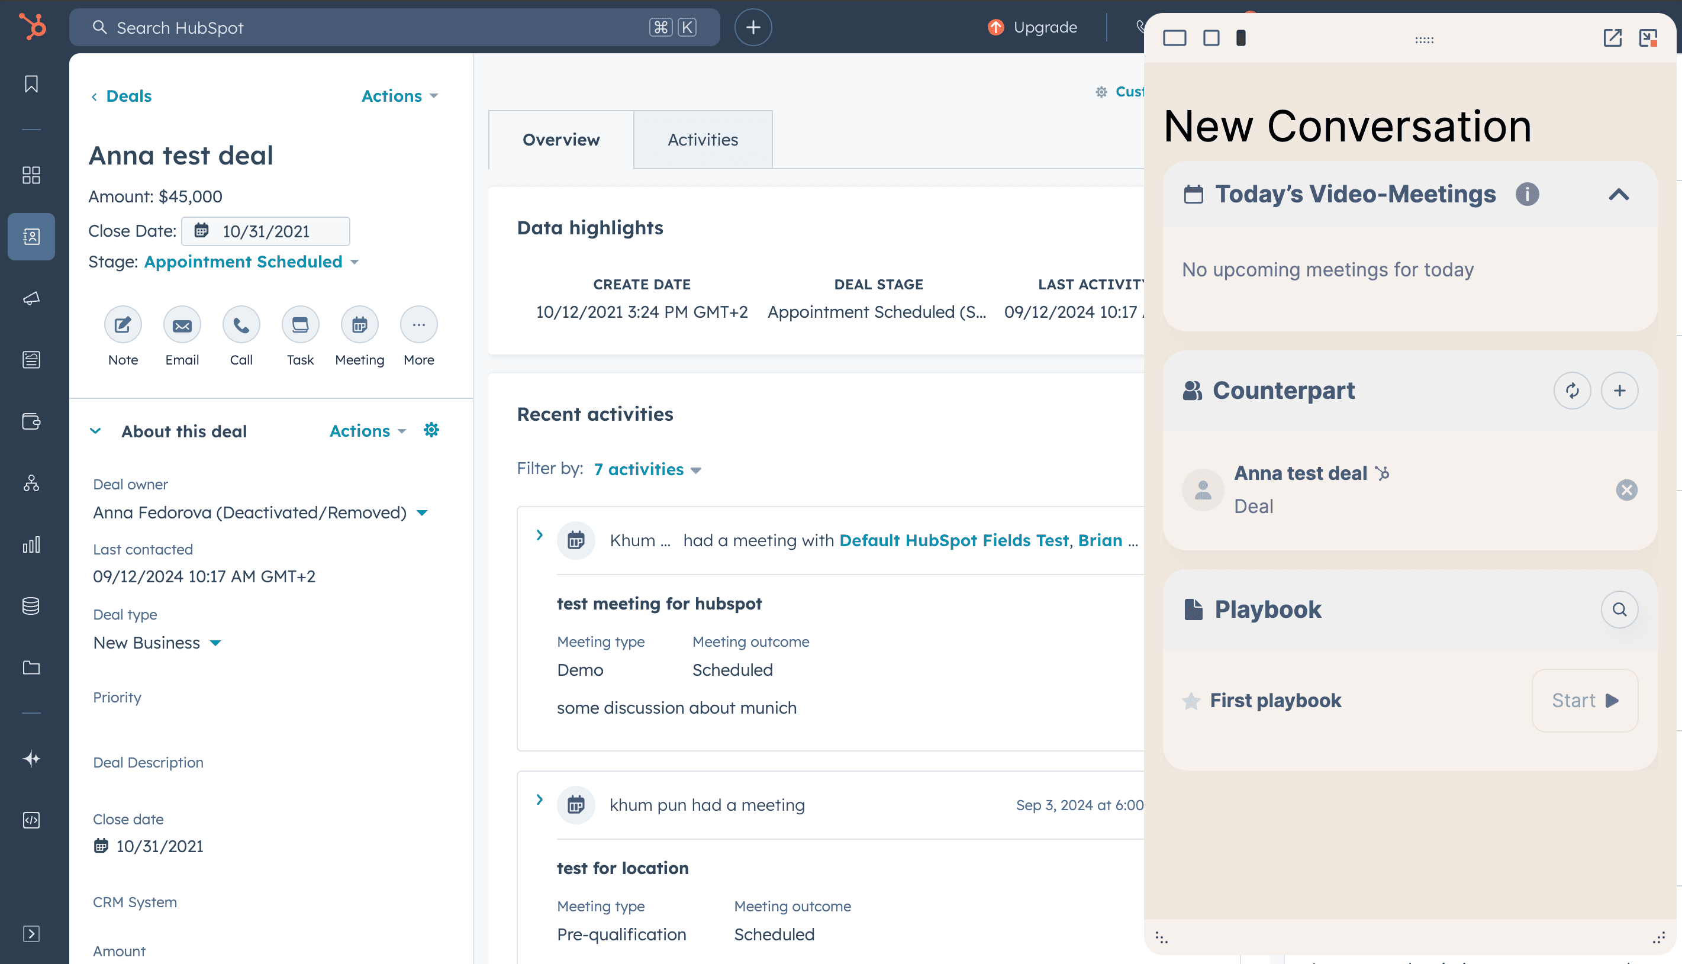1682x964 pixels.
Task: Search playbooks with magnifier icon
Action: point(1619,609)
